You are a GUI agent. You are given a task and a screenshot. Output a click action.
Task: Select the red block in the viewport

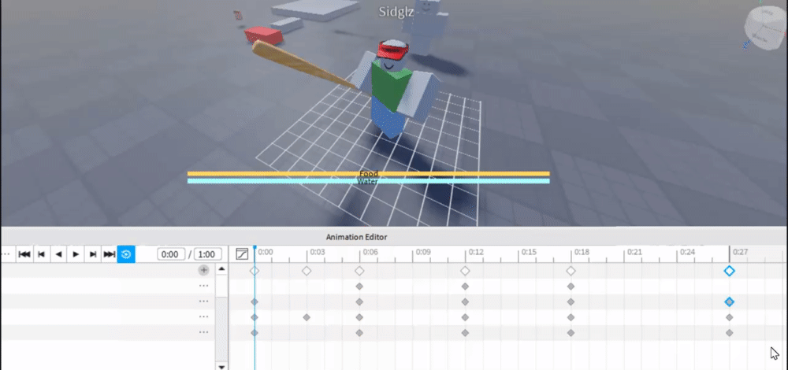pyautogui.click(x=264, y=35)
